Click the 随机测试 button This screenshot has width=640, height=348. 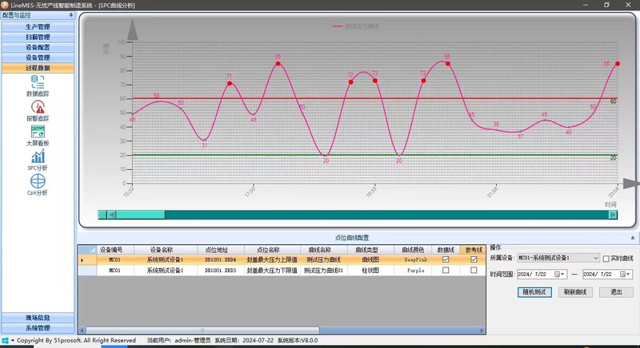(535, 292)
